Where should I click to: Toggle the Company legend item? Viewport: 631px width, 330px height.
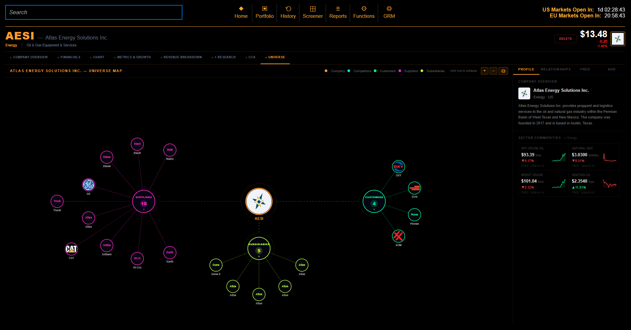(335, 71)
